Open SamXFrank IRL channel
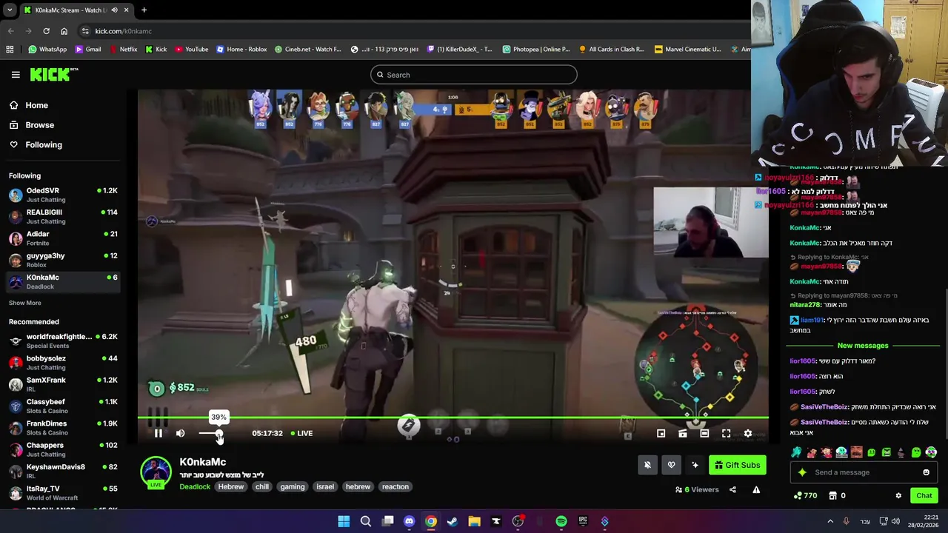948x533 pixels. (x=62, y=384)
